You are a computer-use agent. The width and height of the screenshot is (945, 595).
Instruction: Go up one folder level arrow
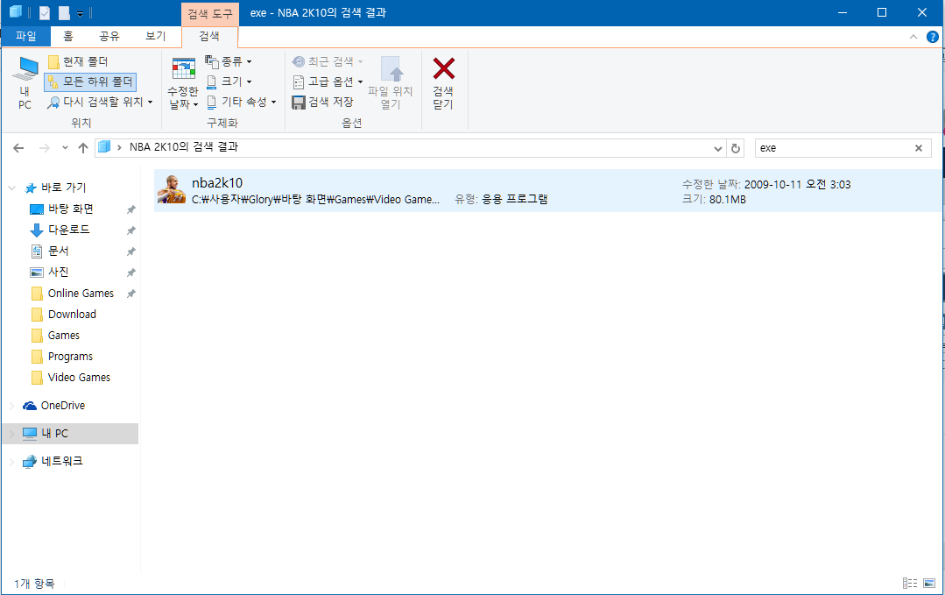pyautogui.click(x=83, y=148)
